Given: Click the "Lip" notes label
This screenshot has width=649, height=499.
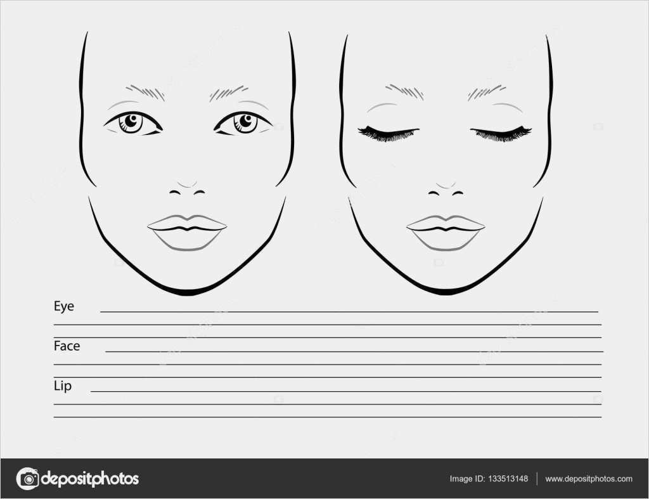Looking at the screenshot, I should pyautogui.click(x=62, y=386).
